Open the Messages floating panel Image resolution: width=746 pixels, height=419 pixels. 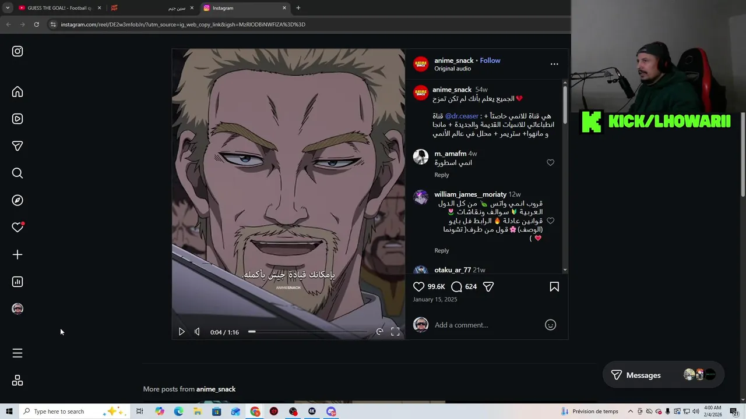point(664,375)
